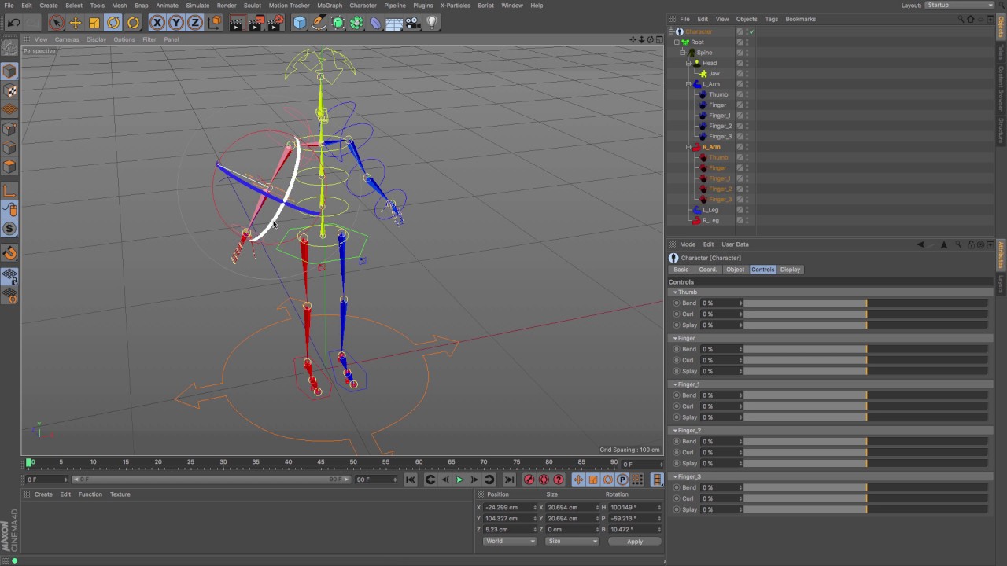The height and width of the screenshot is (566, 1007).
Task: Open the World coordinate system dropdown
Action: coord(509,541)
